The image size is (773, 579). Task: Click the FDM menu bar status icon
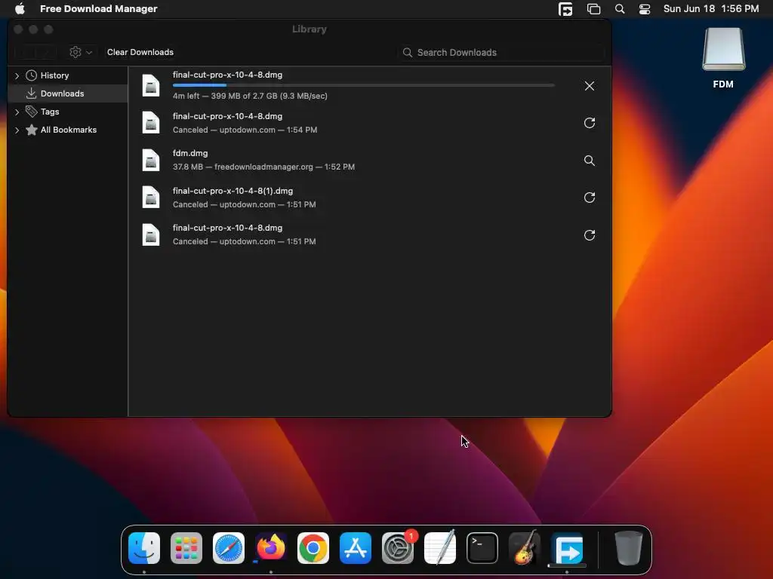pyautogui.click(x=565, y=9)
